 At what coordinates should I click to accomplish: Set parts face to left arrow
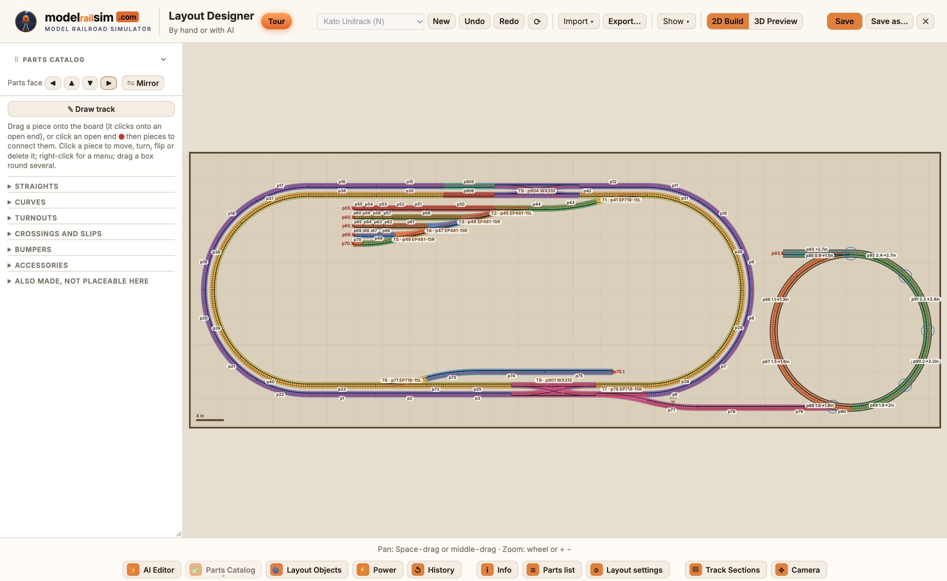coord(53,83)
